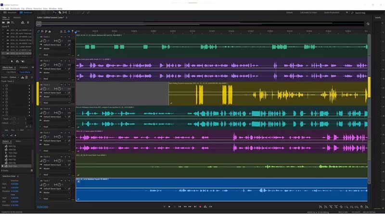Open the Effects menu in menu bar
385x216 pixels.
point(29,8)
